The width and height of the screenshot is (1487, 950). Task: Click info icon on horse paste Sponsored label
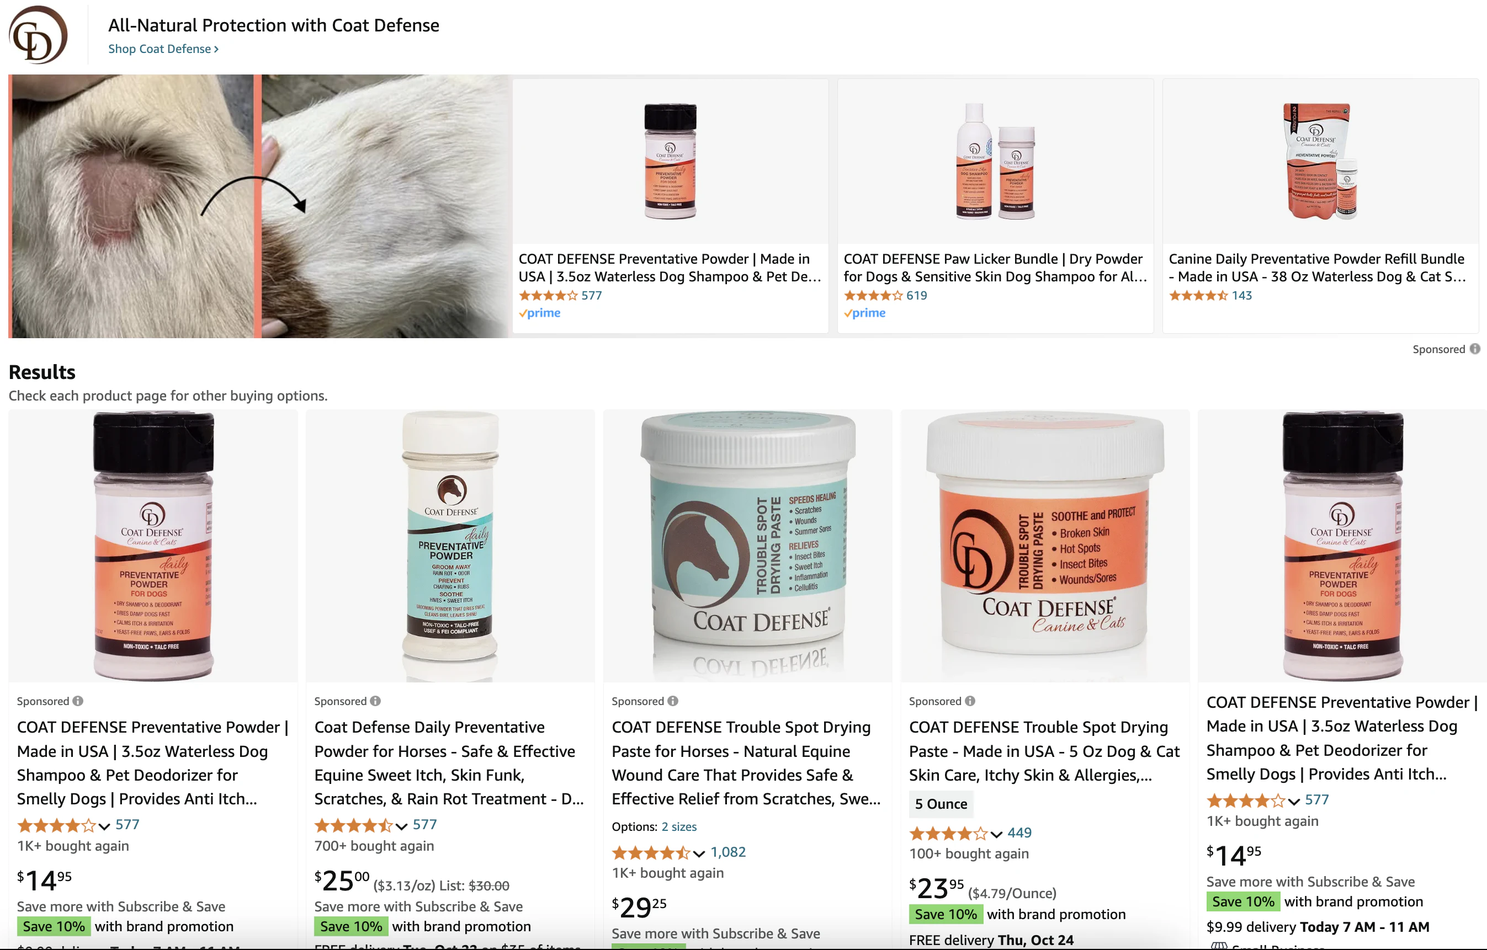(673, 701)
